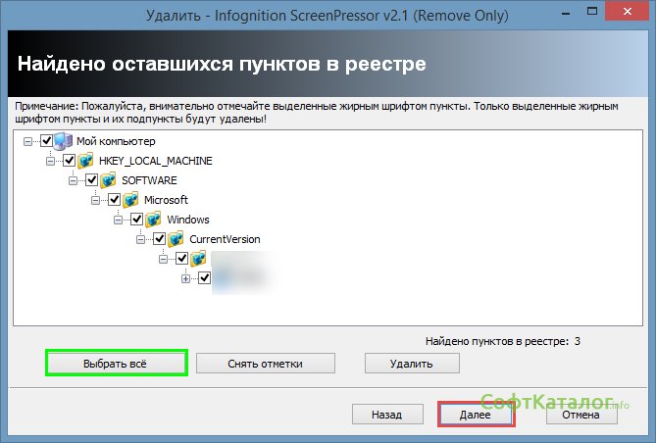Collapse the Microsoft tree branch
This screenshot has width=656, height=443.
pyautogui.click(x=95, y=200)
